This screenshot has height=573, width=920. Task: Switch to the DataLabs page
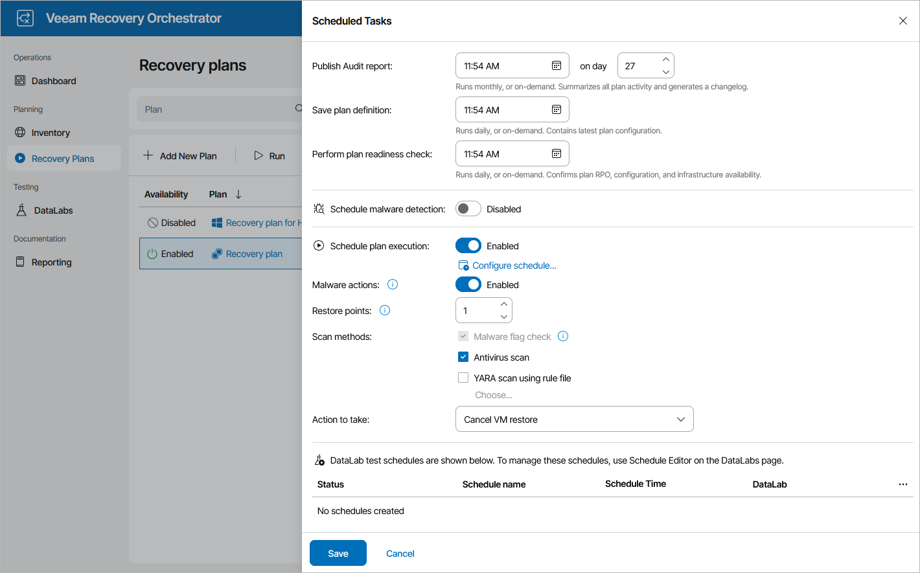52,210
